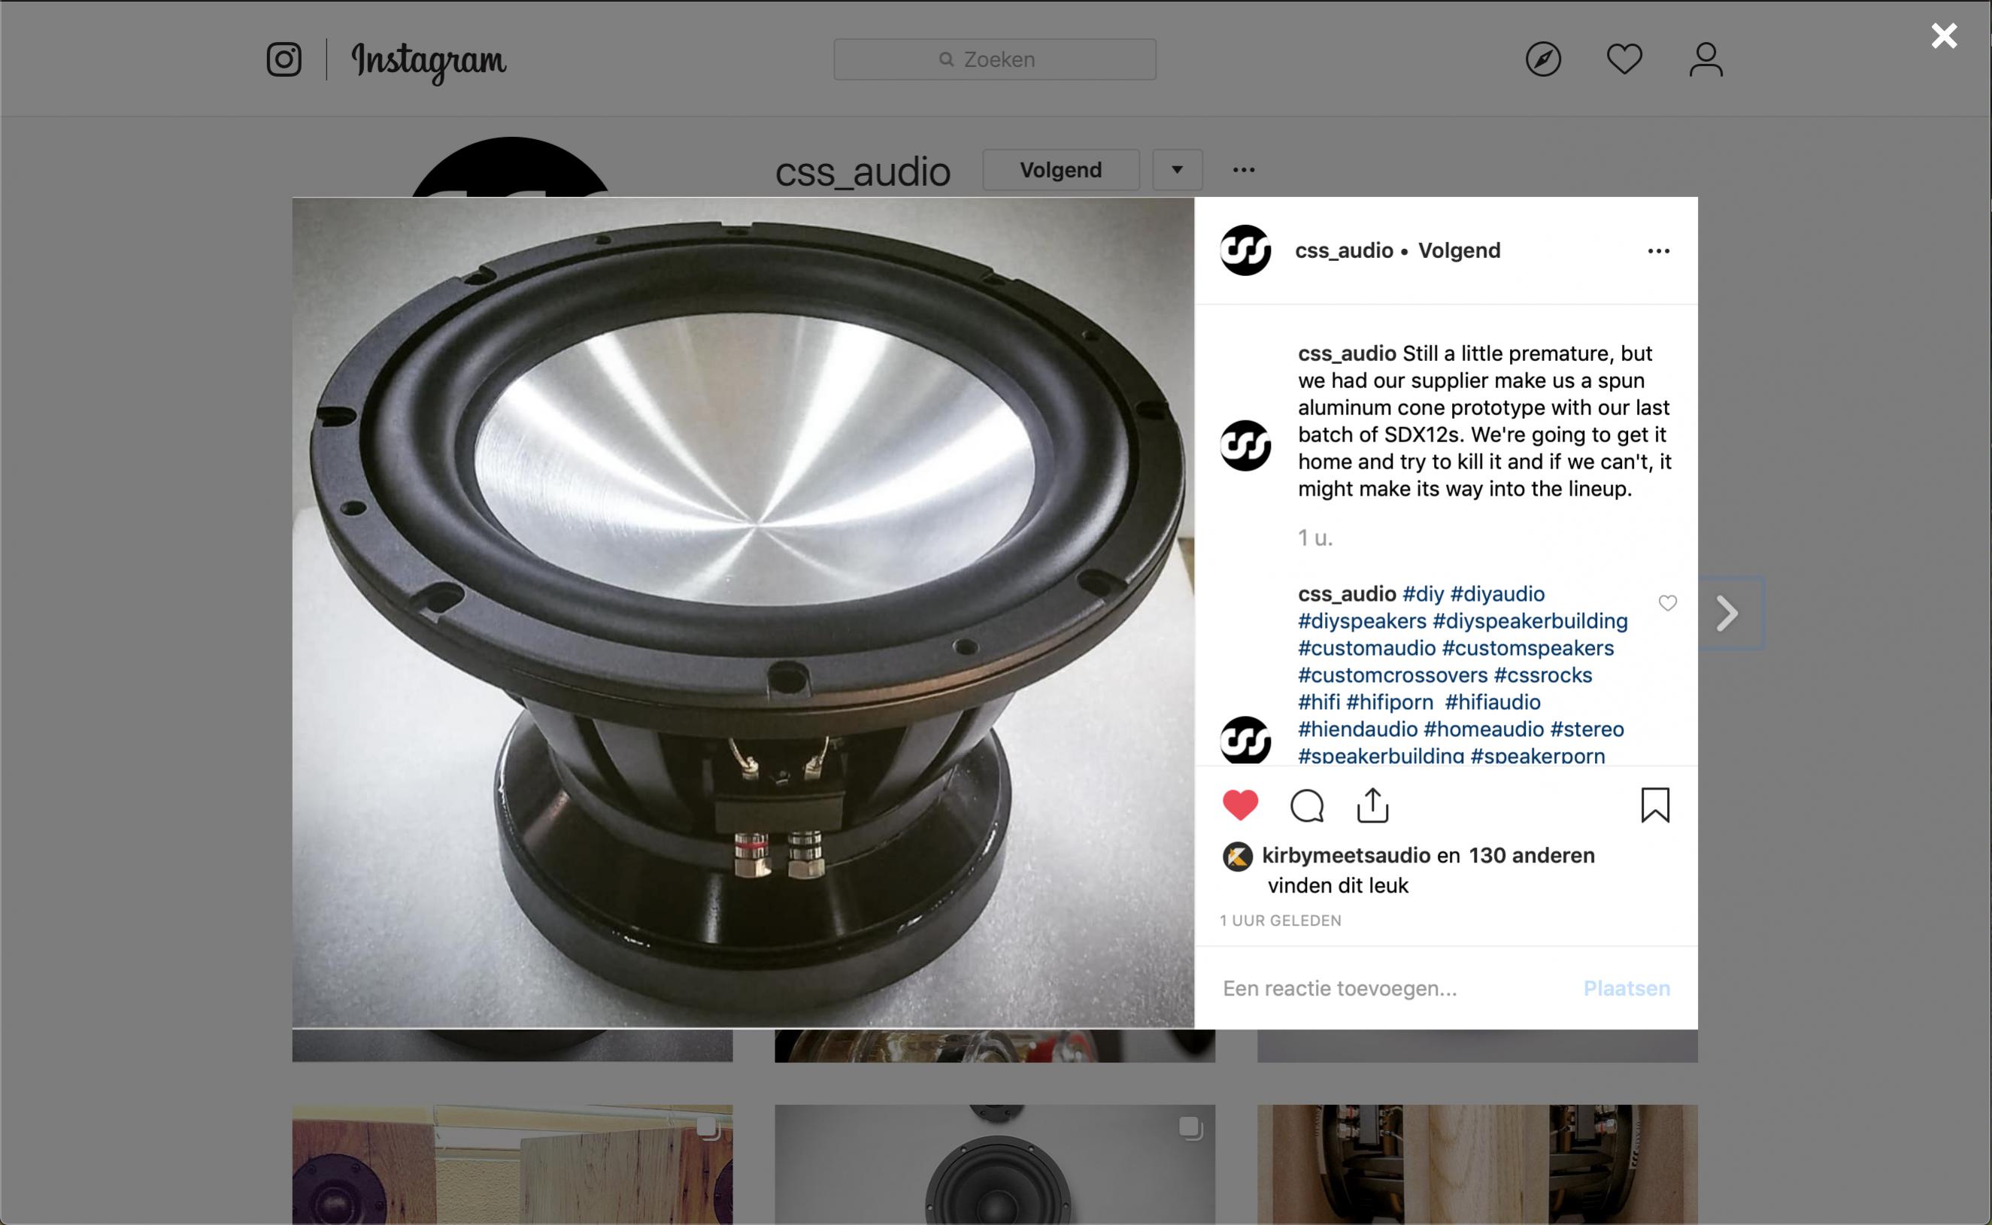Click css_audio username in caption
The image size is (1992, 1225).
[1346, 353]
